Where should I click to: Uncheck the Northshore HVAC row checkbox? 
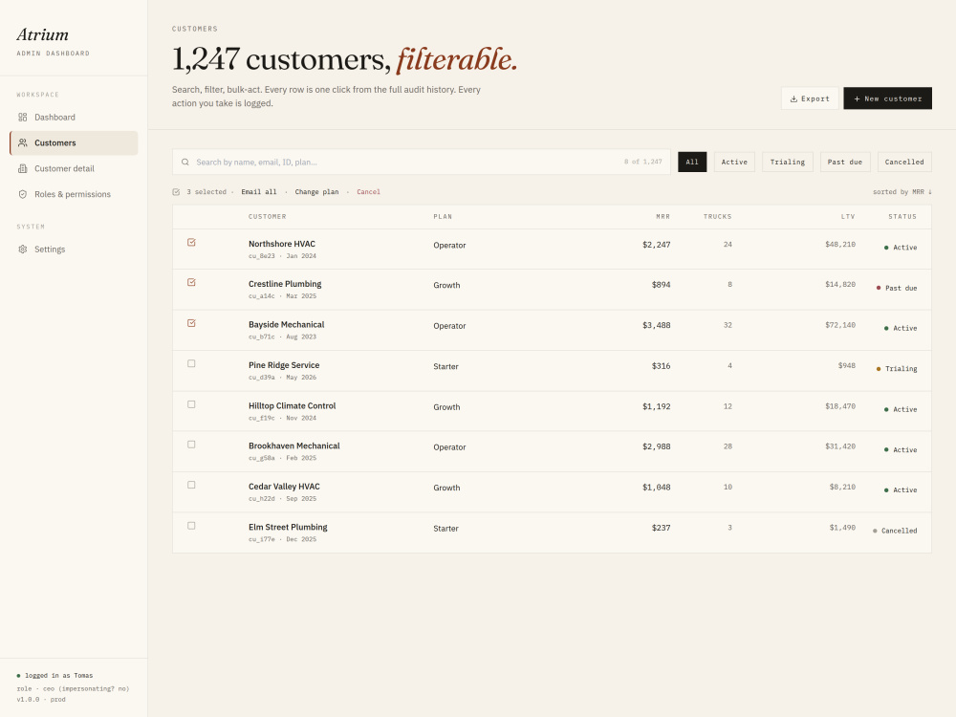pyautogui.click(x=191, y=242)
